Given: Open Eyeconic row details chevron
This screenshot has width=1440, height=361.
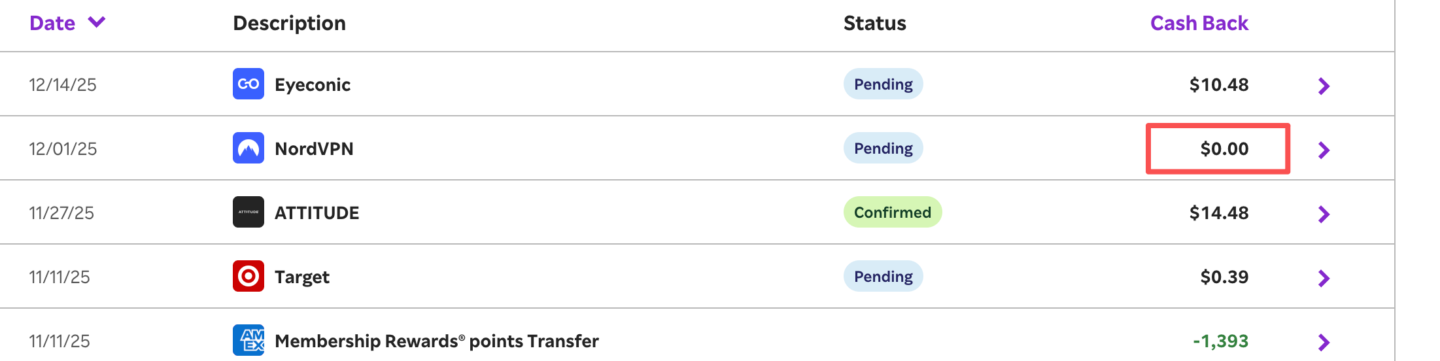Looking at the screenshot, I should click(x=1324, y=86).
